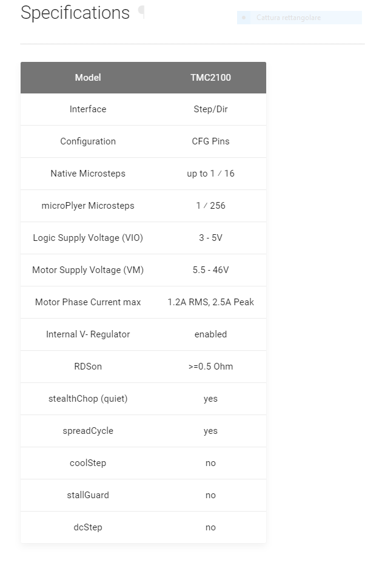The height and width of the screenshot is (588, 365).
Task: Click the stealthChop (quiet) row label
Action: pyautogui.click(x=88, y=399)
